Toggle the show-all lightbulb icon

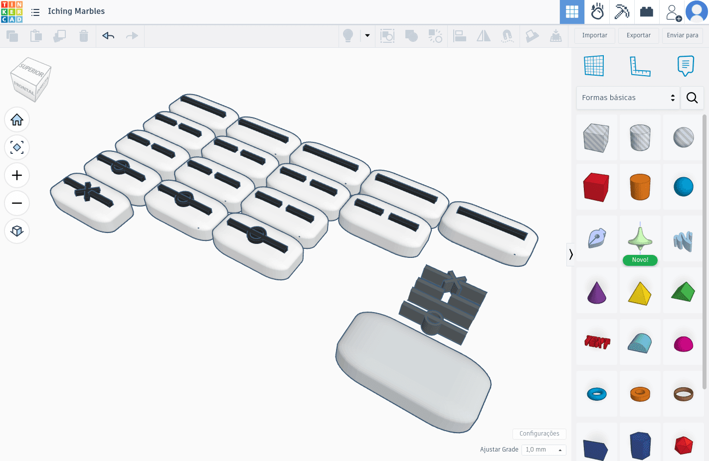tap(348, 36)
